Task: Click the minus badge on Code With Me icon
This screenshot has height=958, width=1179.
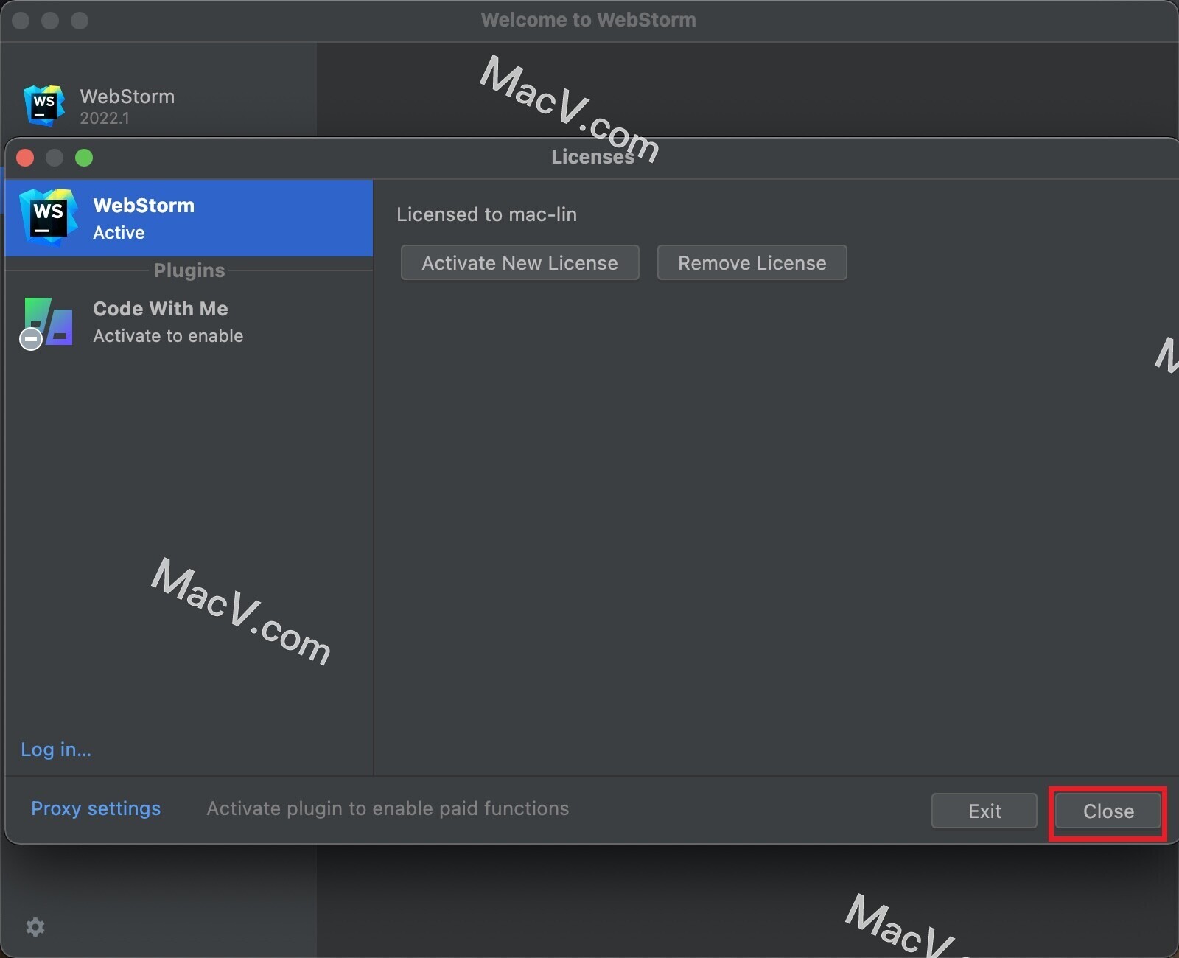Action: click(29, 339)
